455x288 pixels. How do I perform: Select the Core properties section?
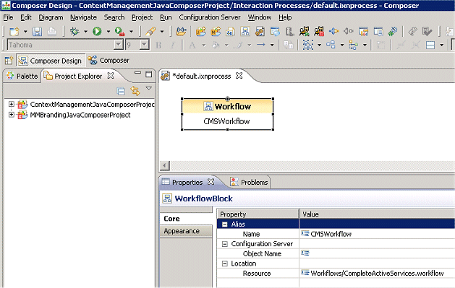point(186,219)
